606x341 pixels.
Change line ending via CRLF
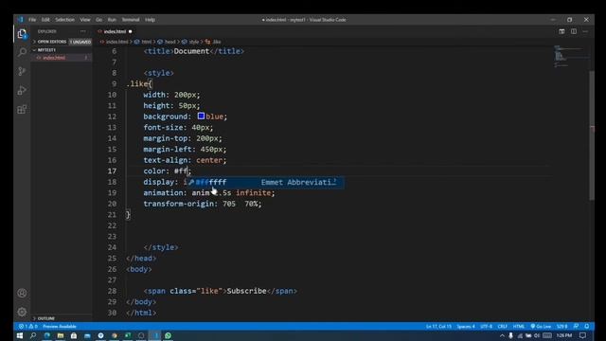point(503,326)
